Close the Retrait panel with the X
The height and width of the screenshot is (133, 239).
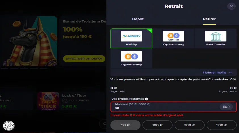point(231,6)
